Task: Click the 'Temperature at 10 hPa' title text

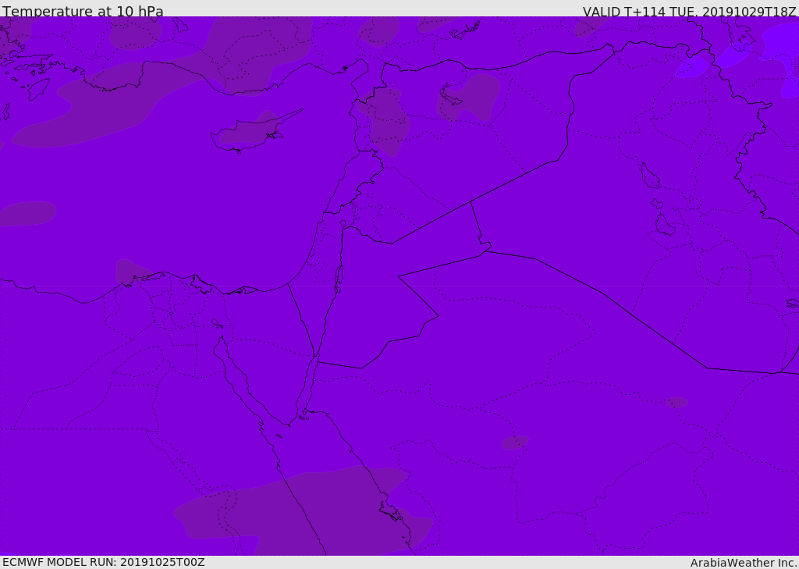Action: tap(83, 11)
